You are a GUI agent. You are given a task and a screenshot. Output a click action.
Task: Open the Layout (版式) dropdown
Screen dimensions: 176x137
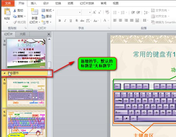click(48, 10)
